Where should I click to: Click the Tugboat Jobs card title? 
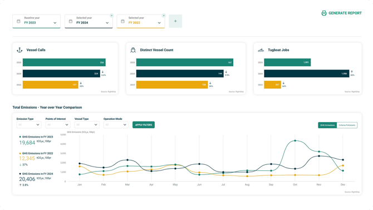coord(278,50)
